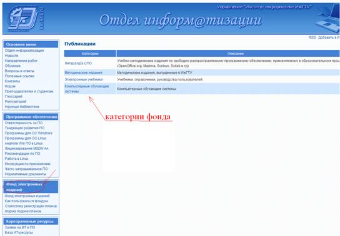The height and width of the screenshot is (236, 340).
Task: Go to 'Программы для ОС Windows'
Action: (29, 133)
